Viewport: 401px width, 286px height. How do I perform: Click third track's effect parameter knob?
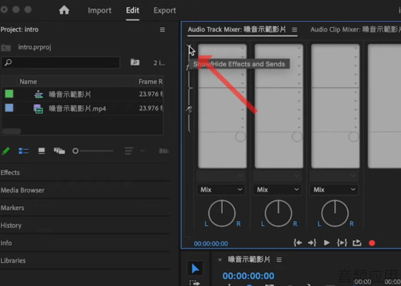[x=353, y=137]
